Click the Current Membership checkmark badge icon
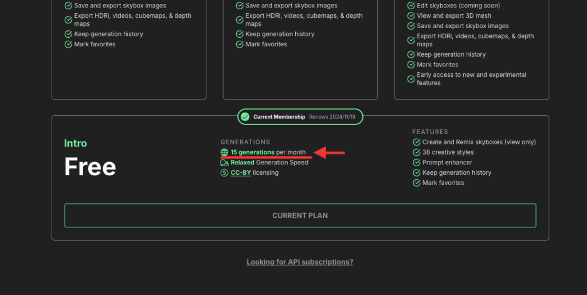The width and height of the screenshot is (587, 295). (x=245, y=117)
